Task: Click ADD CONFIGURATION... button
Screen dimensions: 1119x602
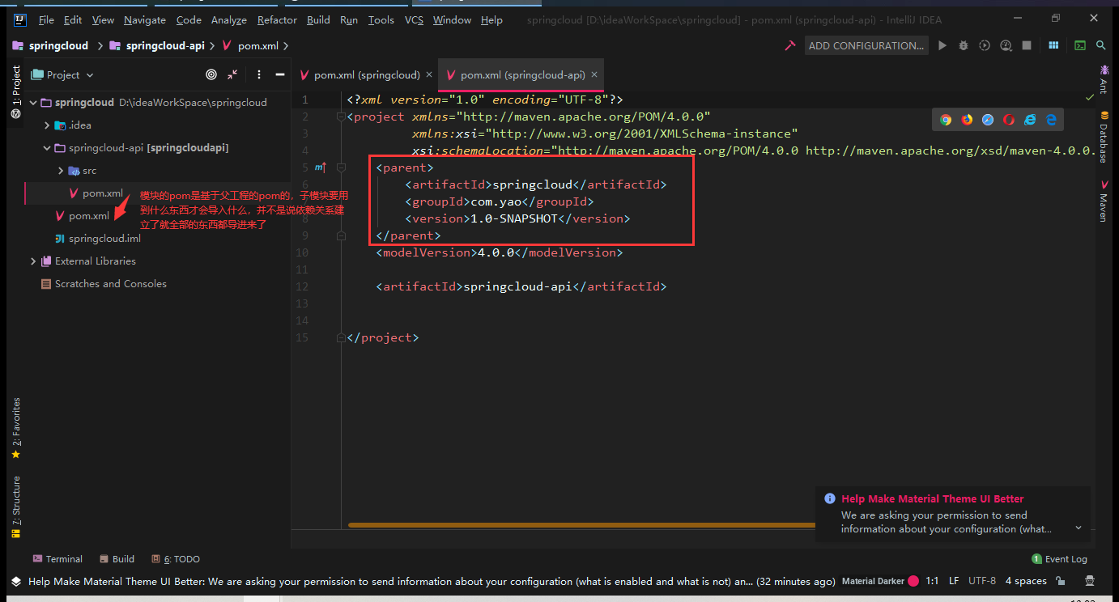Action: 866,46
